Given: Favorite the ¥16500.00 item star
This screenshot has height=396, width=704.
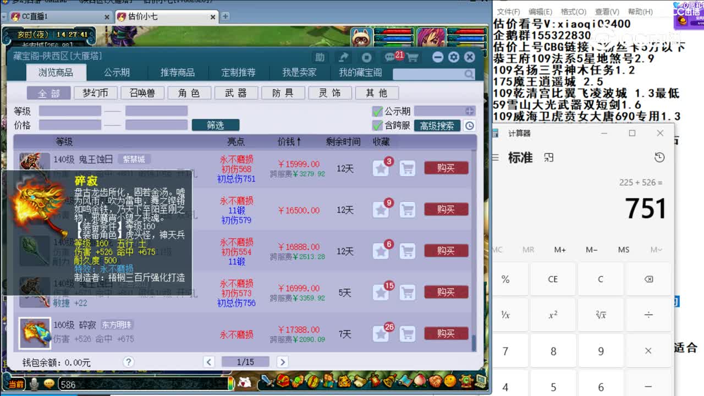Looking at the screenshot, I should [381, 210].
